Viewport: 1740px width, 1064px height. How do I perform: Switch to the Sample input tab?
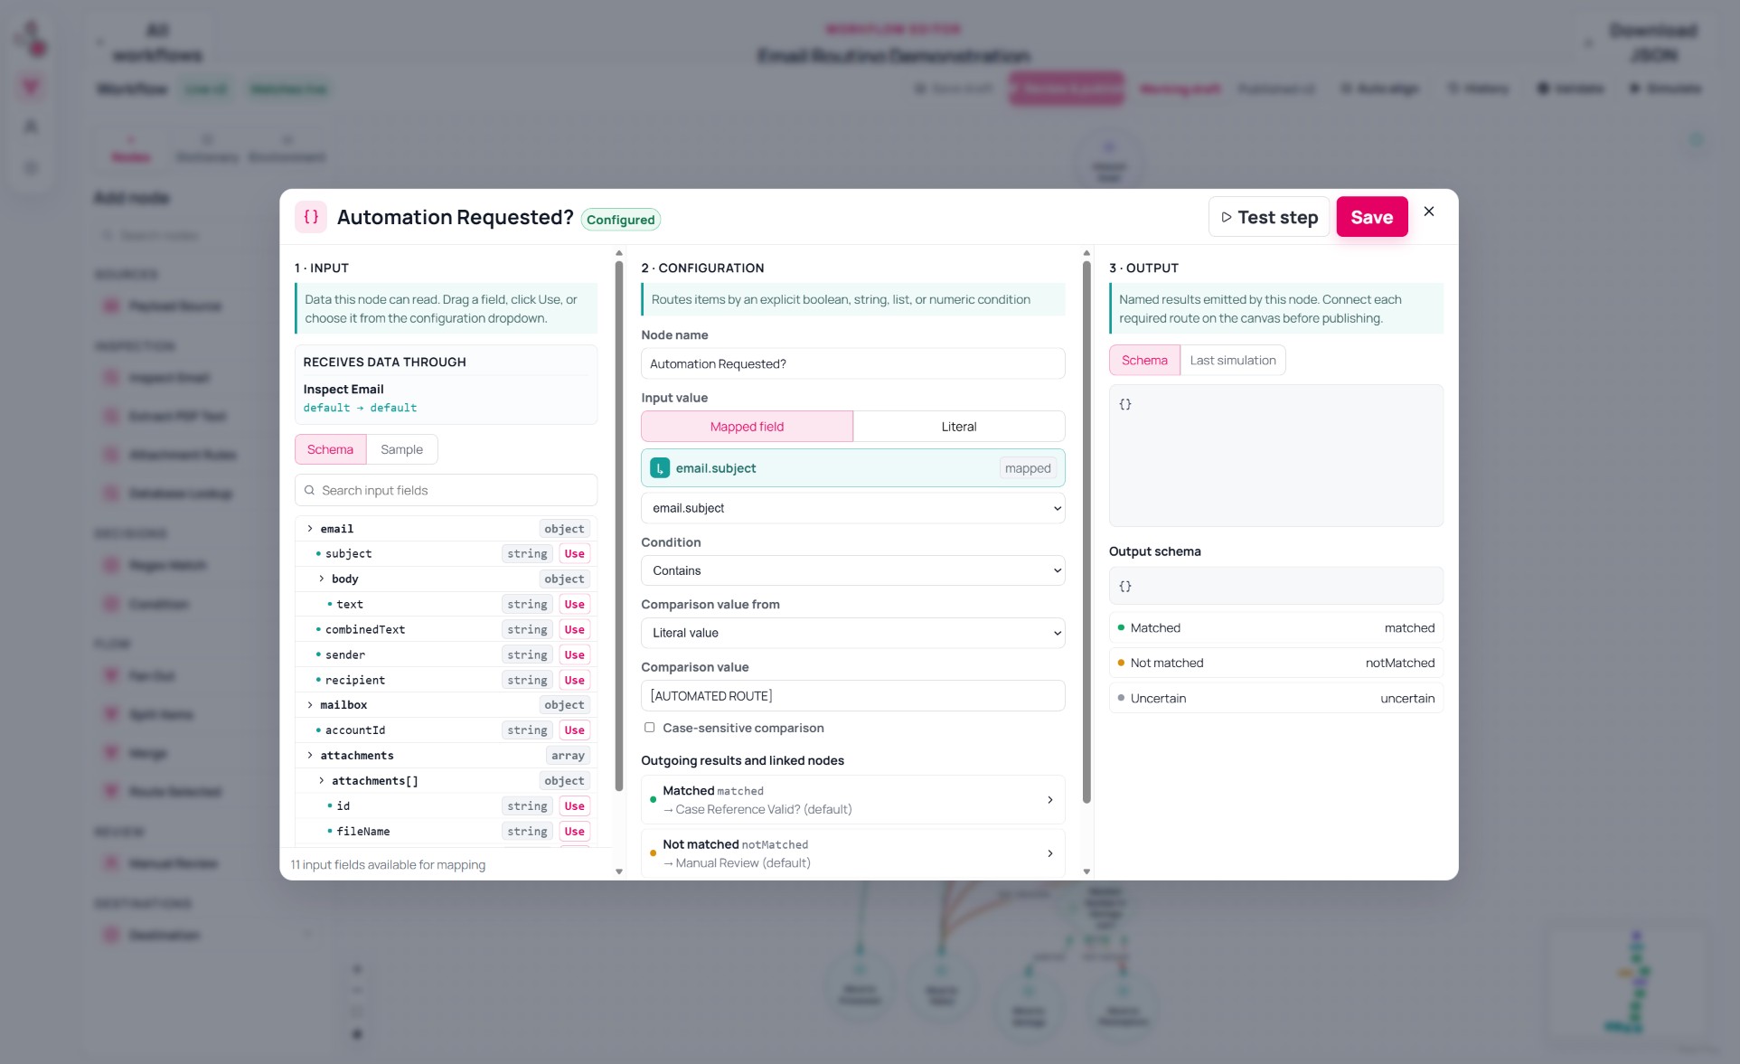click(401, 449)
